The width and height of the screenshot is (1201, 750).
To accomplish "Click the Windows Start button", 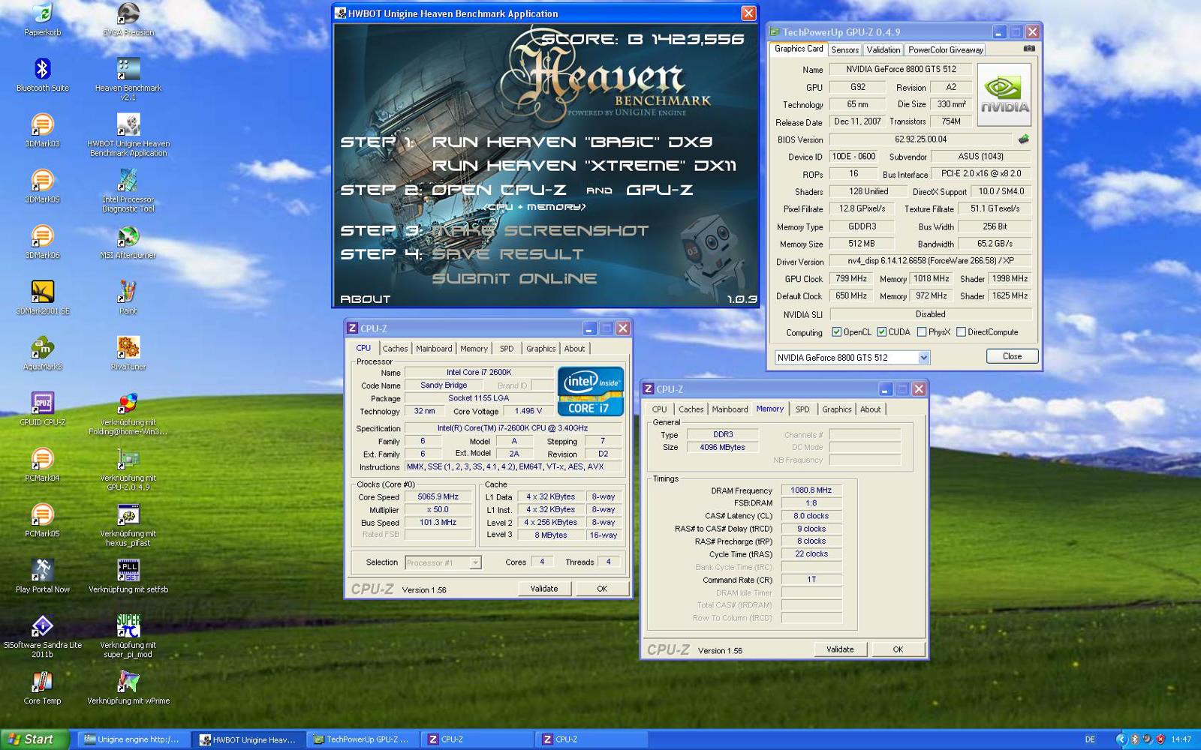I will (x=35, y=739).
